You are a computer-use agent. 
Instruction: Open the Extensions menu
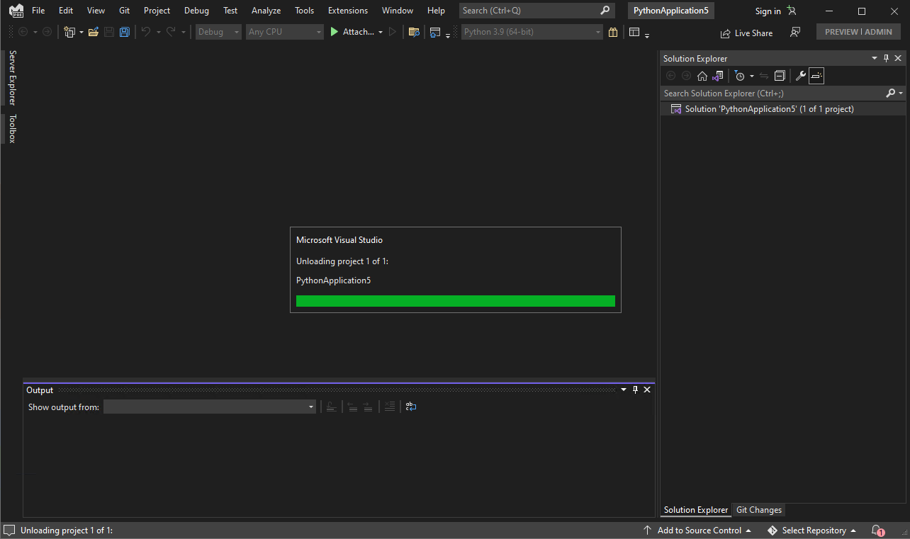click(x=348, y=11)
